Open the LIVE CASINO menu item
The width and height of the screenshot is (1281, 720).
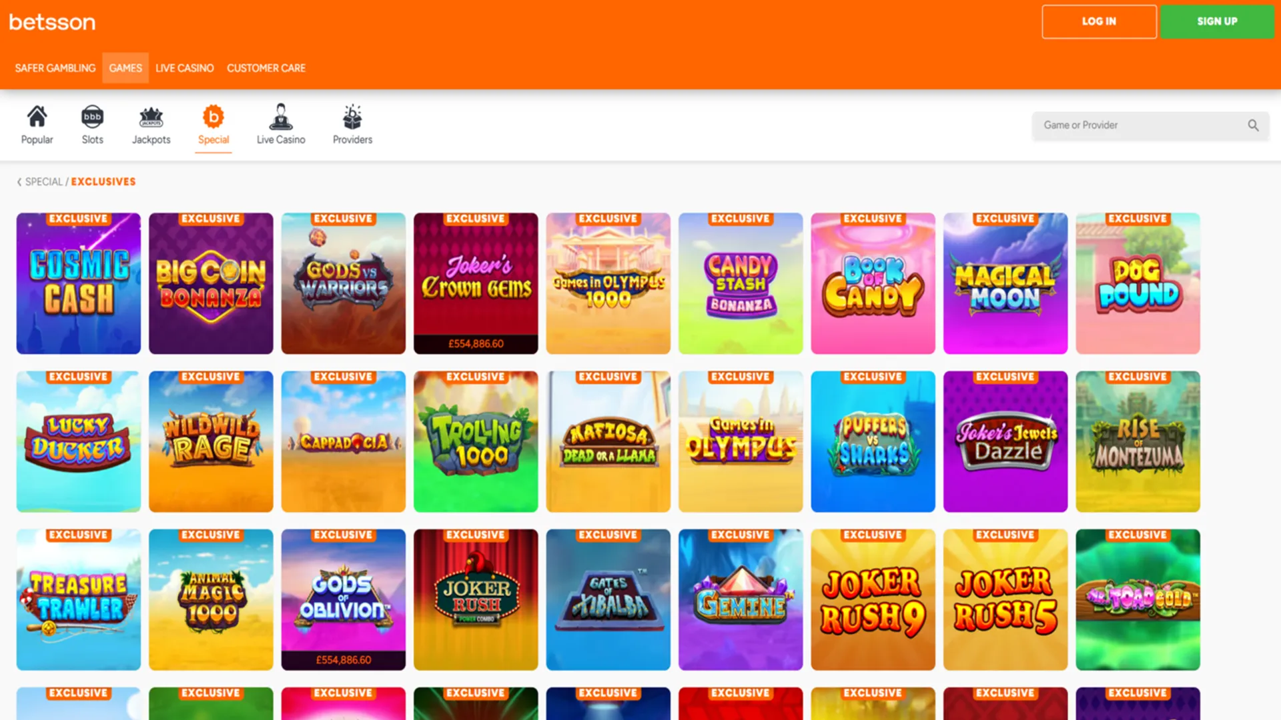coord(184,67)
